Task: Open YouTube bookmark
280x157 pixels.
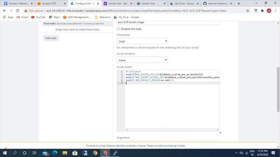Action: [38, 17]
